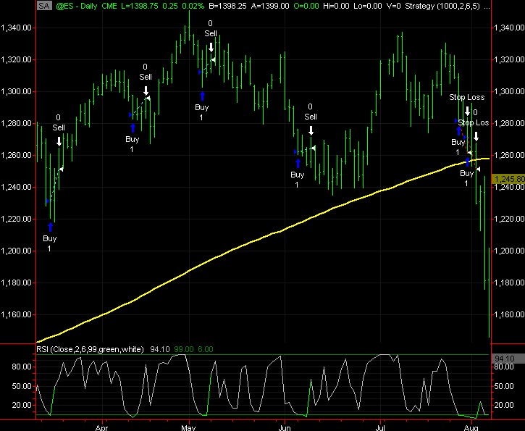Viewport: 525px width, 431px height.
Task: Open the Strategy (1000,2,6,5) label
Action: click(442, 6)
